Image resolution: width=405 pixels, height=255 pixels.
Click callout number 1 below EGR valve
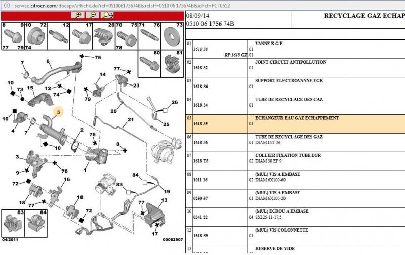coord(85,170)
